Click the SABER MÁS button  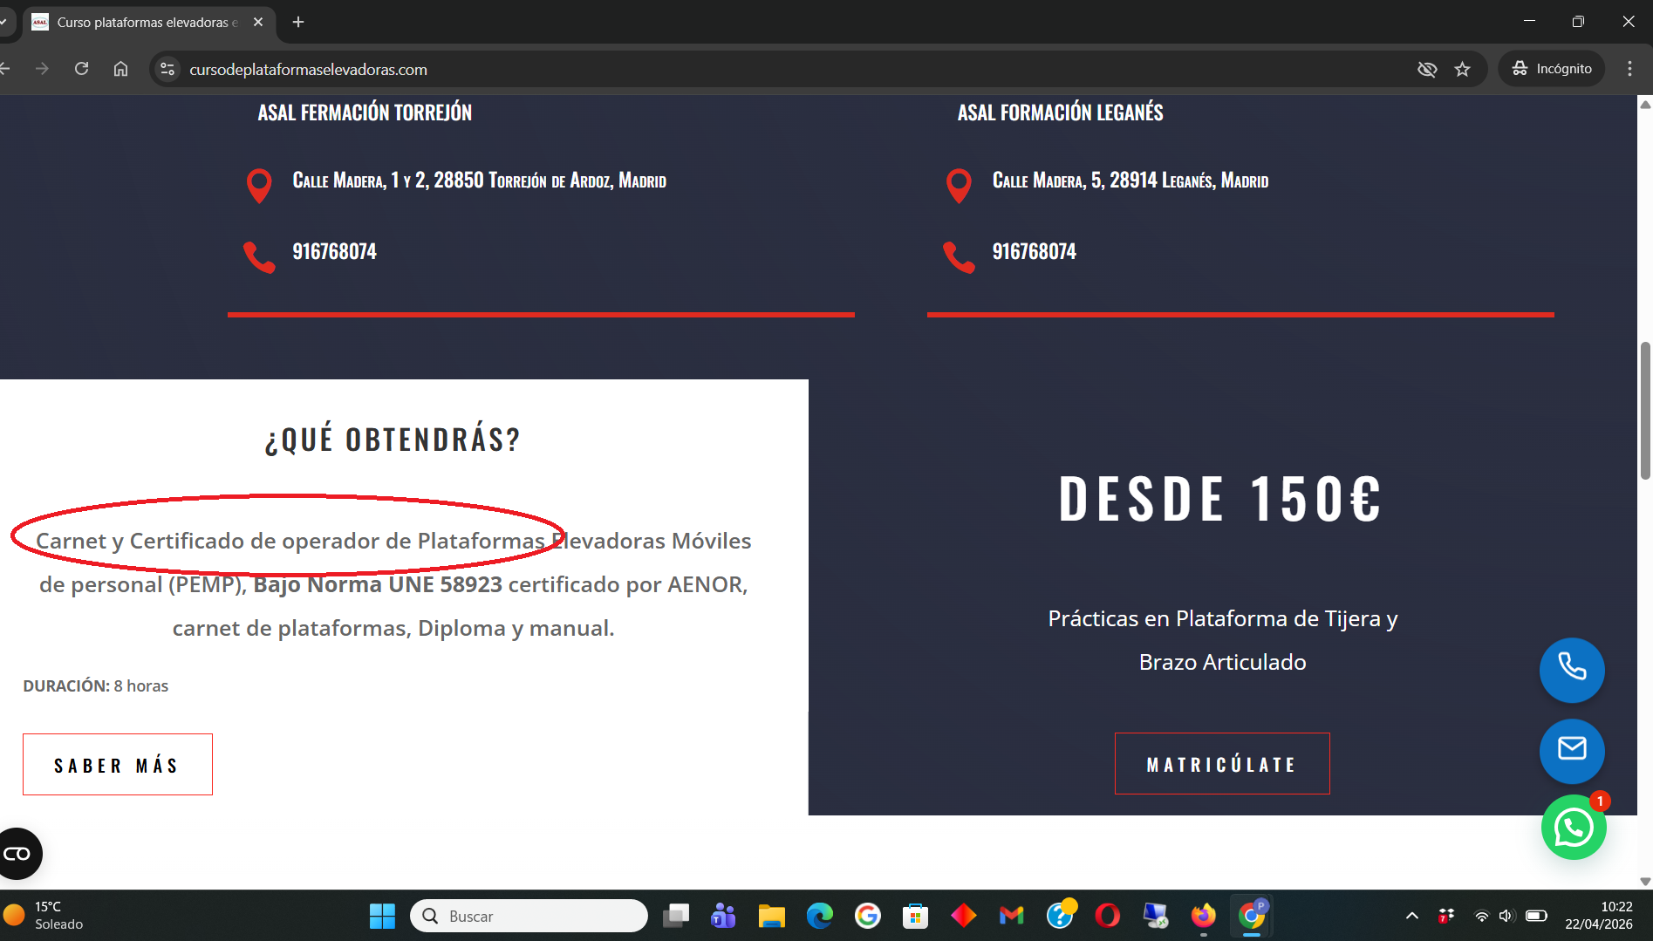(x=118, y=765)
